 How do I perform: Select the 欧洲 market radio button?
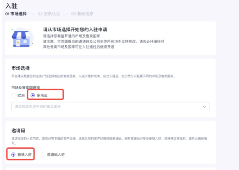(13, 95)
